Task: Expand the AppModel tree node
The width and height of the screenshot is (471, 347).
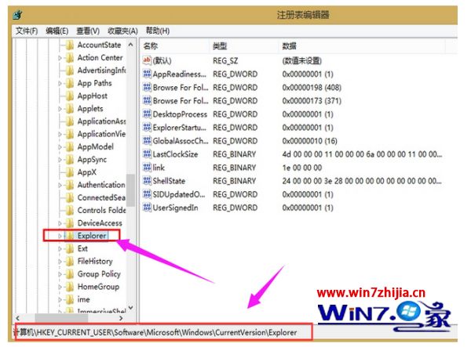Action: coord(60,147)
